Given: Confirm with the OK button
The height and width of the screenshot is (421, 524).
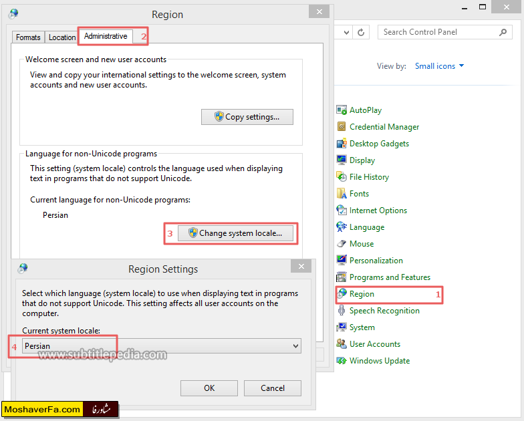Looking at the screenshot, I should (x=209, y=388).
